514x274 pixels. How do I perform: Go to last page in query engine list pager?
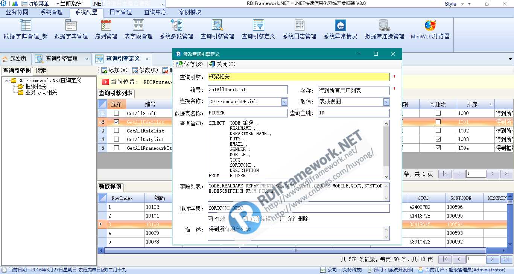click(x=506, y=174)
